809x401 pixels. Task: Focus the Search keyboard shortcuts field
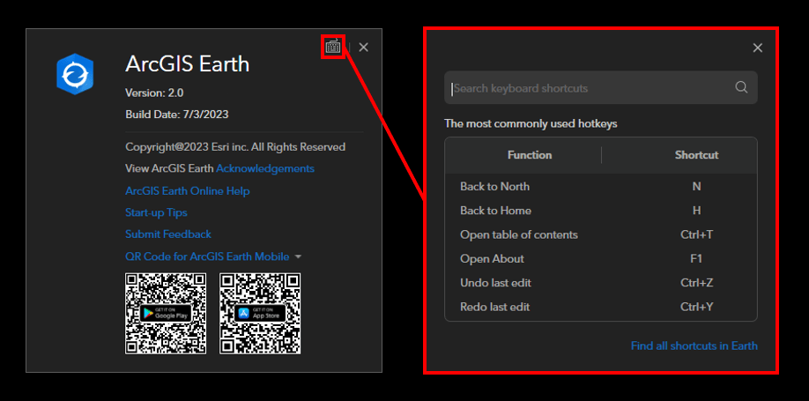coord(600,88)
